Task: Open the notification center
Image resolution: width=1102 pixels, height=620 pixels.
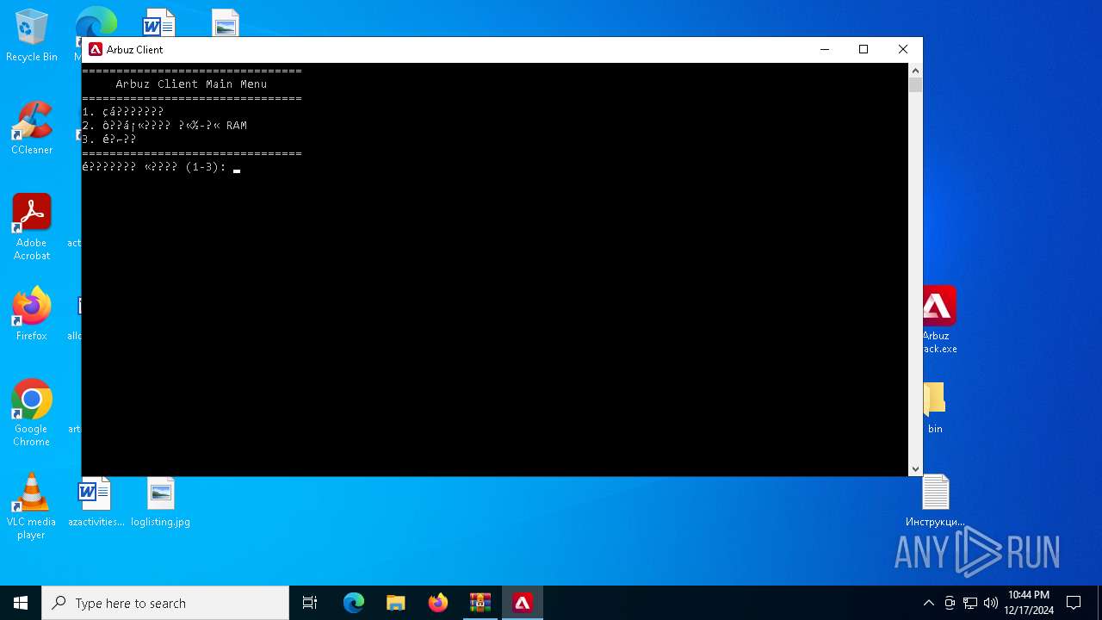Action: 1074,603
